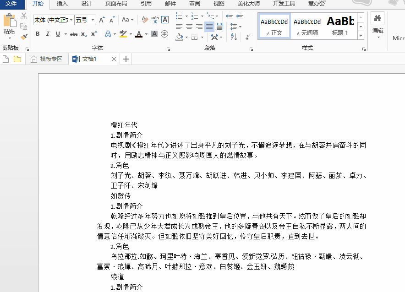The image size is (405, 292).
Task: Decrease paragraph indent
Action: pos(230,16)
